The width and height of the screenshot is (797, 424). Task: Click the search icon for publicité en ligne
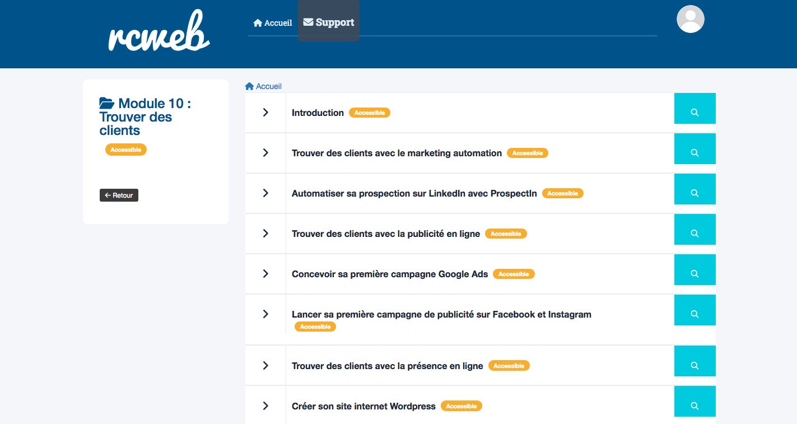click(695, 230)
